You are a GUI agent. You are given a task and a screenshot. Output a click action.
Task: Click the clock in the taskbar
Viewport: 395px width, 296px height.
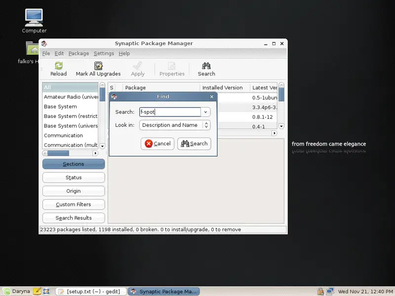(365, 292)
